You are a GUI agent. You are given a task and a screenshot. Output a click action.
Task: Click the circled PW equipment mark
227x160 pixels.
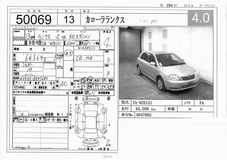tap(90, 80)
